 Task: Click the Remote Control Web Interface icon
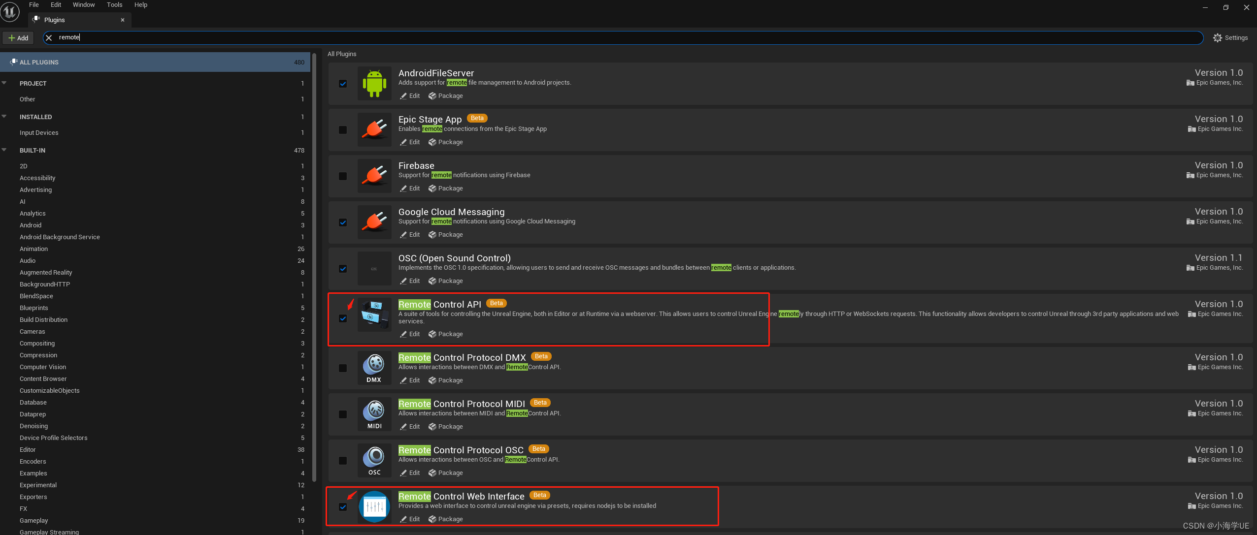374,507
